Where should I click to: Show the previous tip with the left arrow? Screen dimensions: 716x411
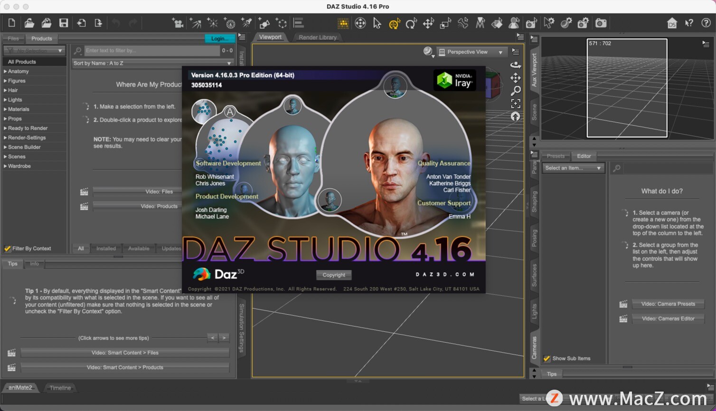(x=213, y=338)
